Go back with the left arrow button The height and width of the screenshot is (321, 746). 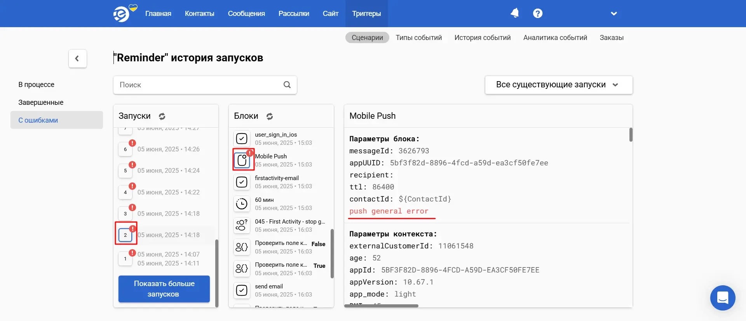click(78, 59)
